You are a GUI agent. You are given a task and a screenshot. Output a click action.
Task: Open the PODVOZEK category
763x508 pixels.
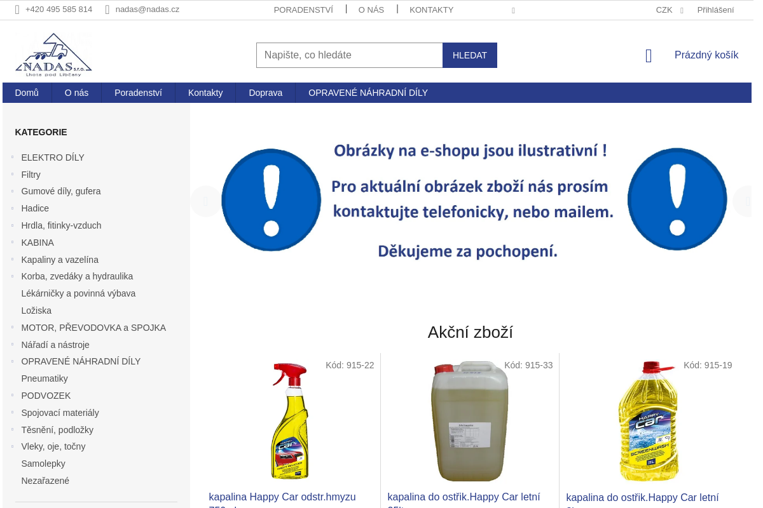point(46,396)
